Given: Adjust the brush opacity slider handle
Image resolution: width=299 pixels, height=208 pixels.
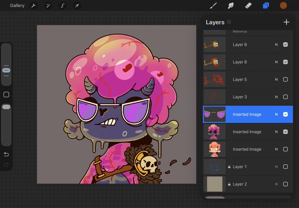Looking at the screenshot, I should [x=6, y=107].
